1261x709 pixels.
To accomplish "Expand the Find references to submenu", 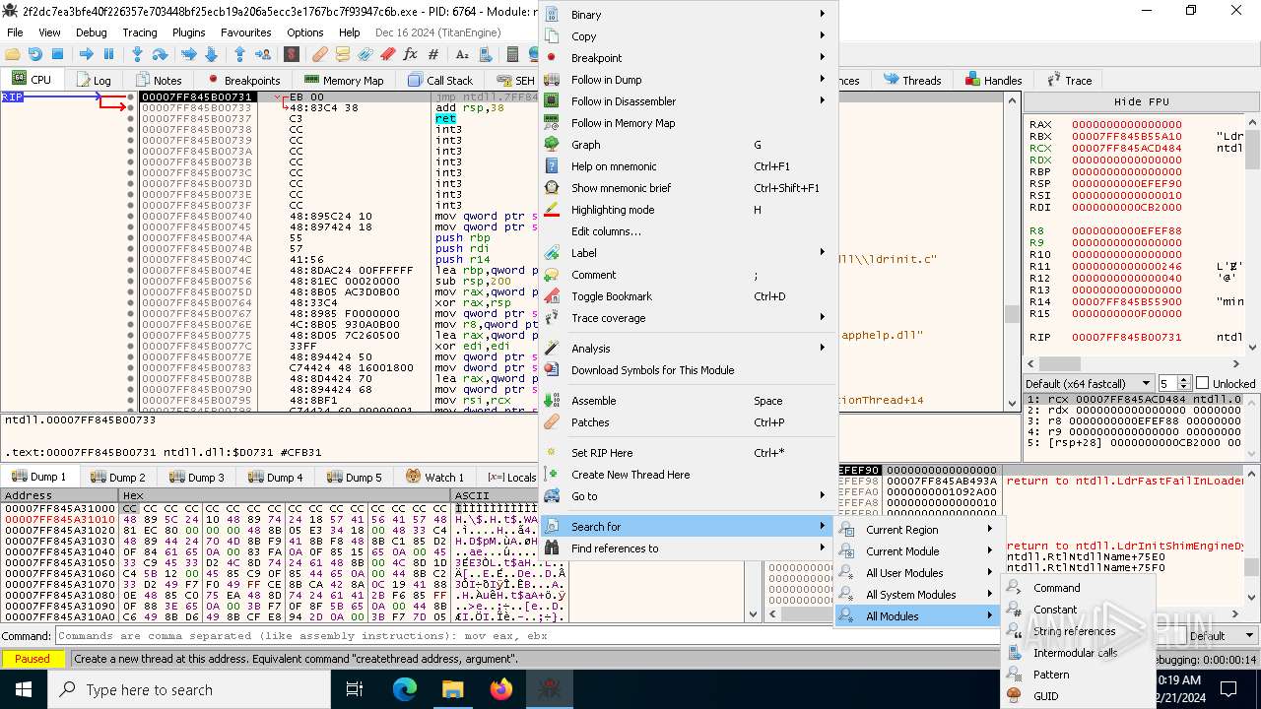I will point(689,548).
